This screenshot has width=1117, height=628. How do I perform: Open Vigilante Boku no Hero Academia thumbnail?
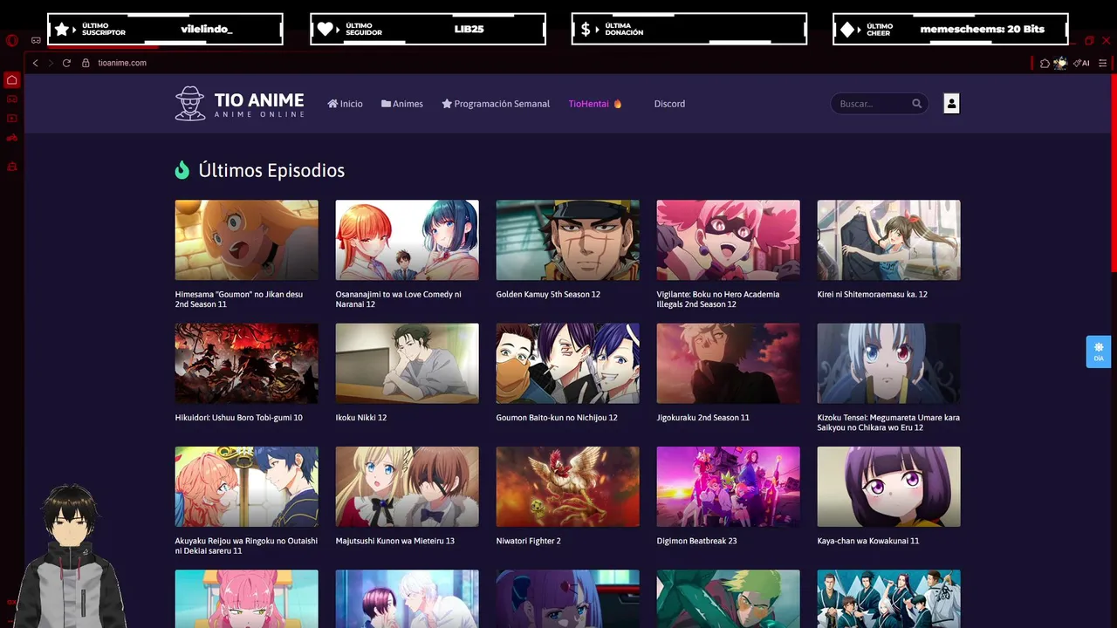pos(728,241)
